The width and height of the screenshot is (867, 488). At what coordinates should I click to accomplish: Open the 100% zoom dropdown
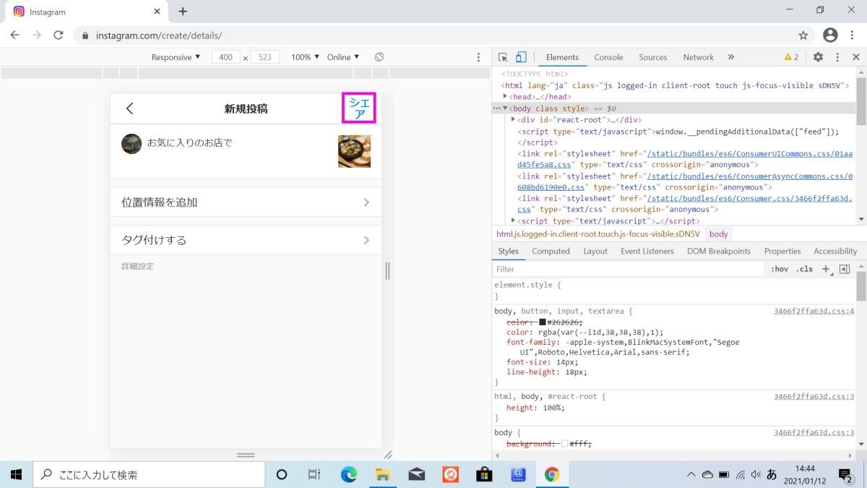(305, 57)
